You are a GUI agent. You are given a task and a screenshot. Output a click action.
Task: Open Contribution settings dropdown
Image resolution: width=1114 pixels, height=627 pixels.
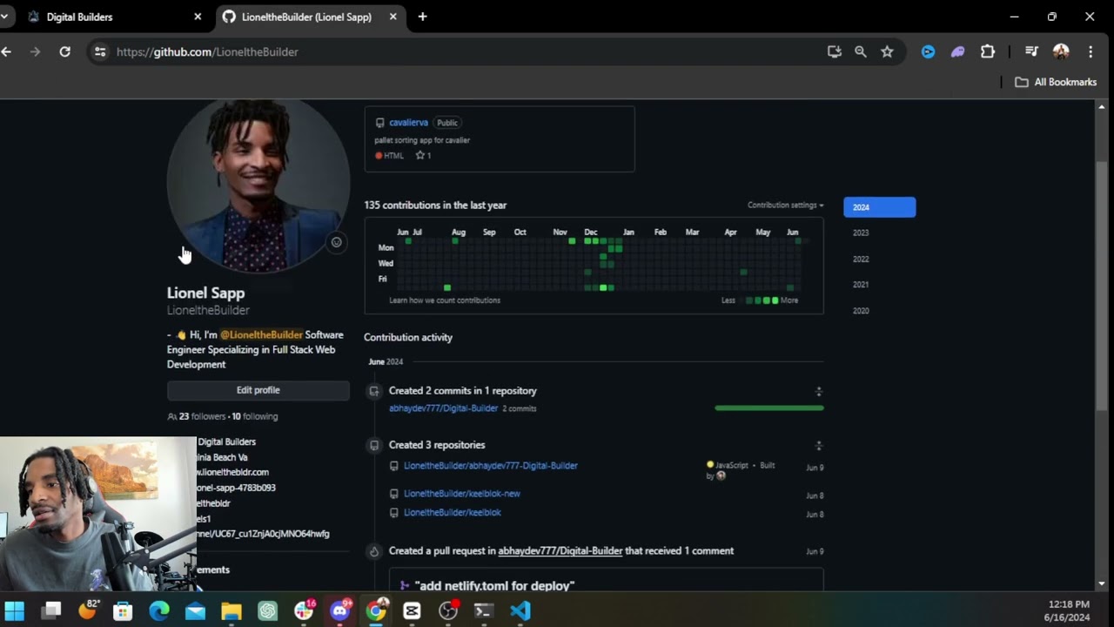[785, 206]
